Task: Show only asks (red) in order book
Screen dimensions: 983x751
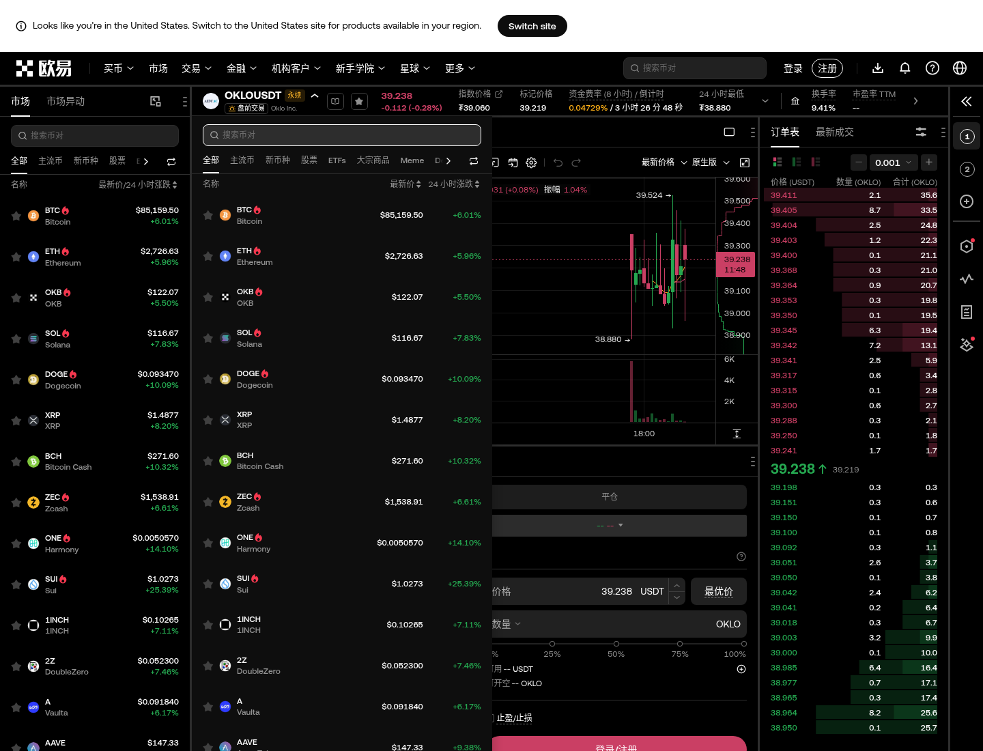Action: tap(815, 162)
